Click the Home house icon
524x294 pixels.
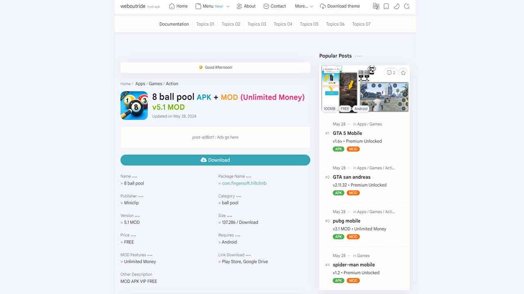pos(172,6)
